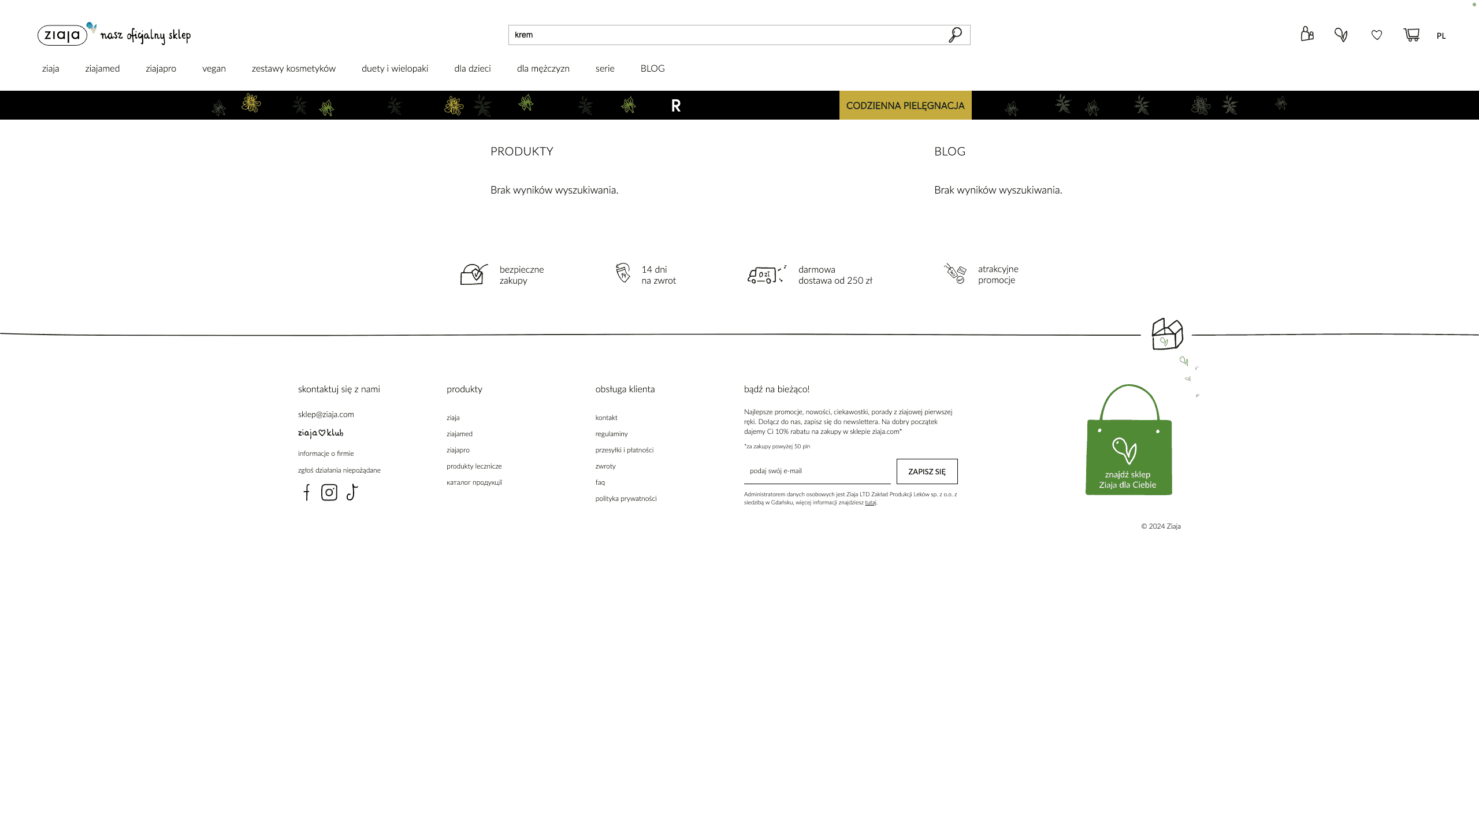Open the przesyłki i płatności link

tap(624, 450)
